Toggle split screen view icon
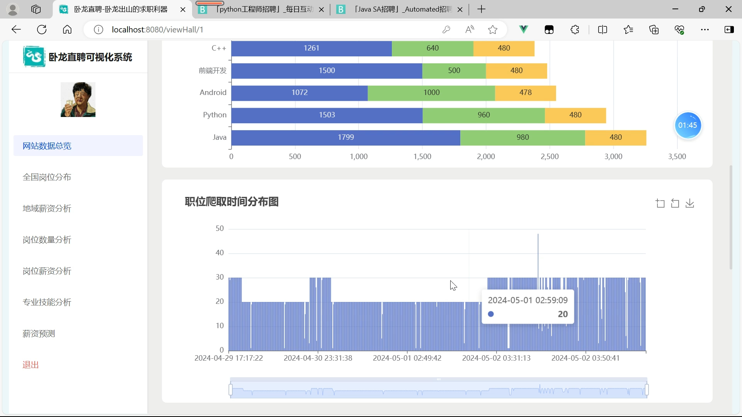The width and height of the screenshot is (742, 417). [x=602, y=30]
